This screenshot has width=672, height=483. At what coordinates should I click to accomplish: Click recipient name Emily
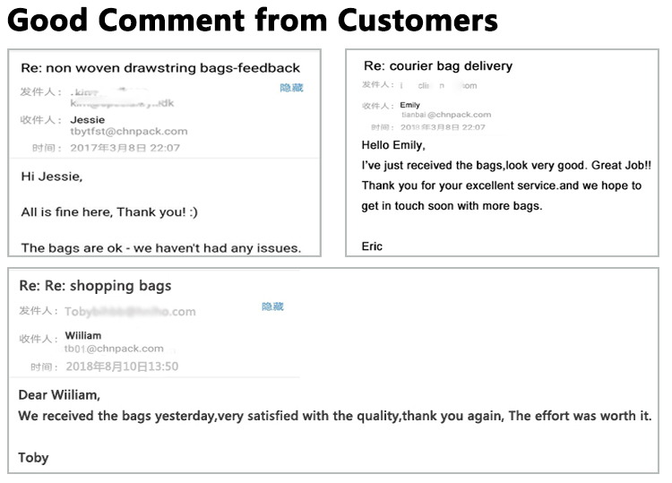(409, 105)
